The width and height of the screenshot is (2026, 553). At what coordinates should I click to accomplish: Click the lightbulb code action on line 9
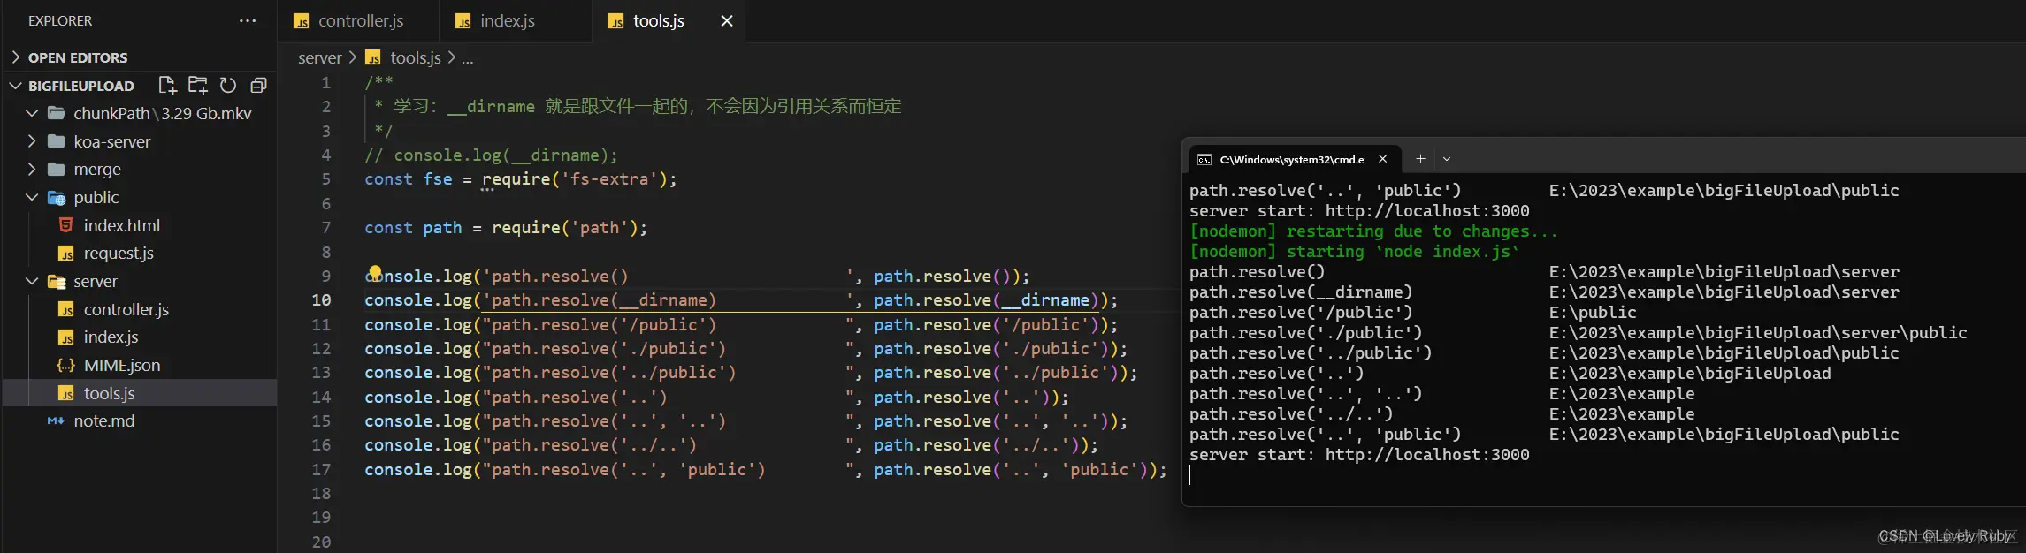pos(375,272)
